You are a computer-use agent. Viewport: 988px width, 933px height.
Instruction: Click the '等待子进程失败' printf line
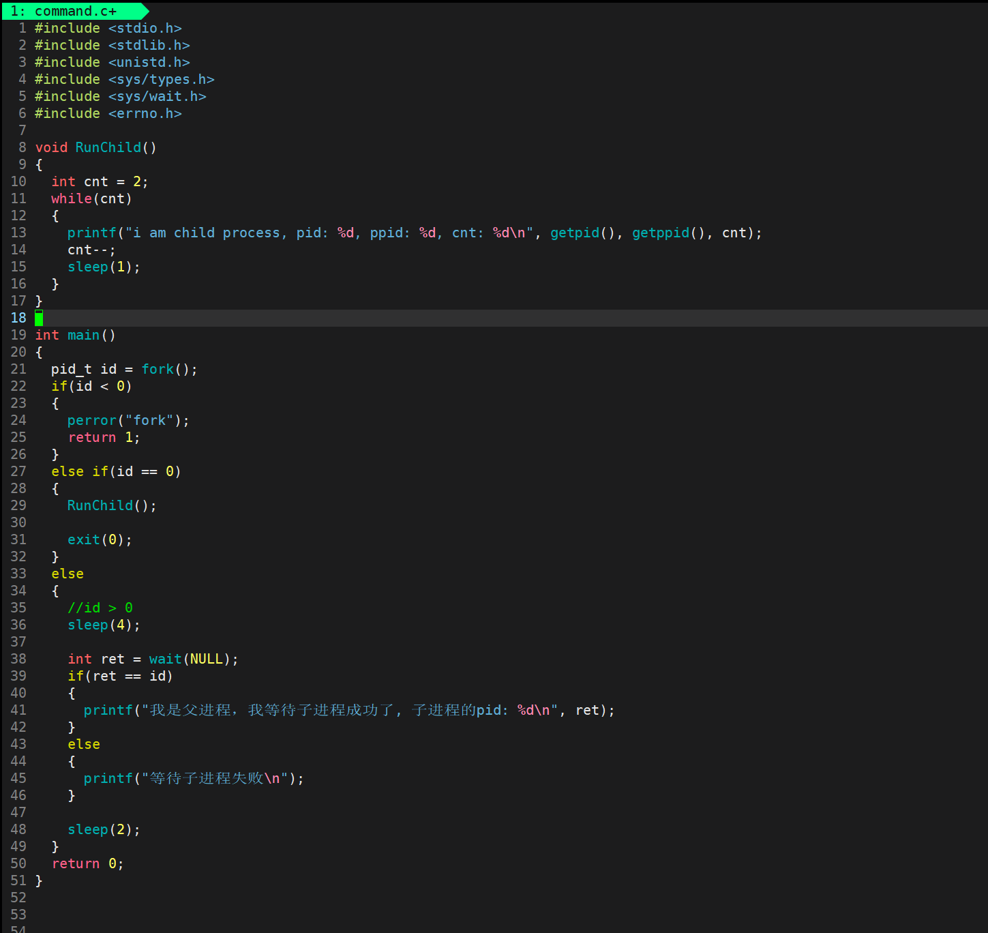pos(194,778)
